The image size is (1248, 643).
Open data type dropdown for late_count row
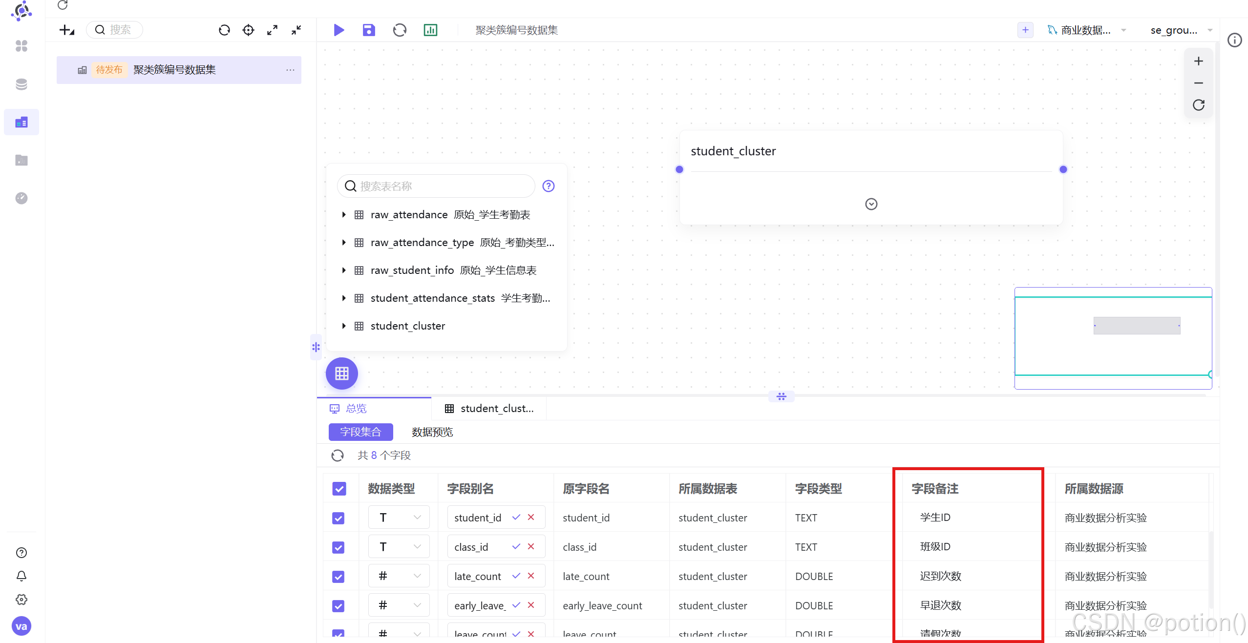coord(399,576)
